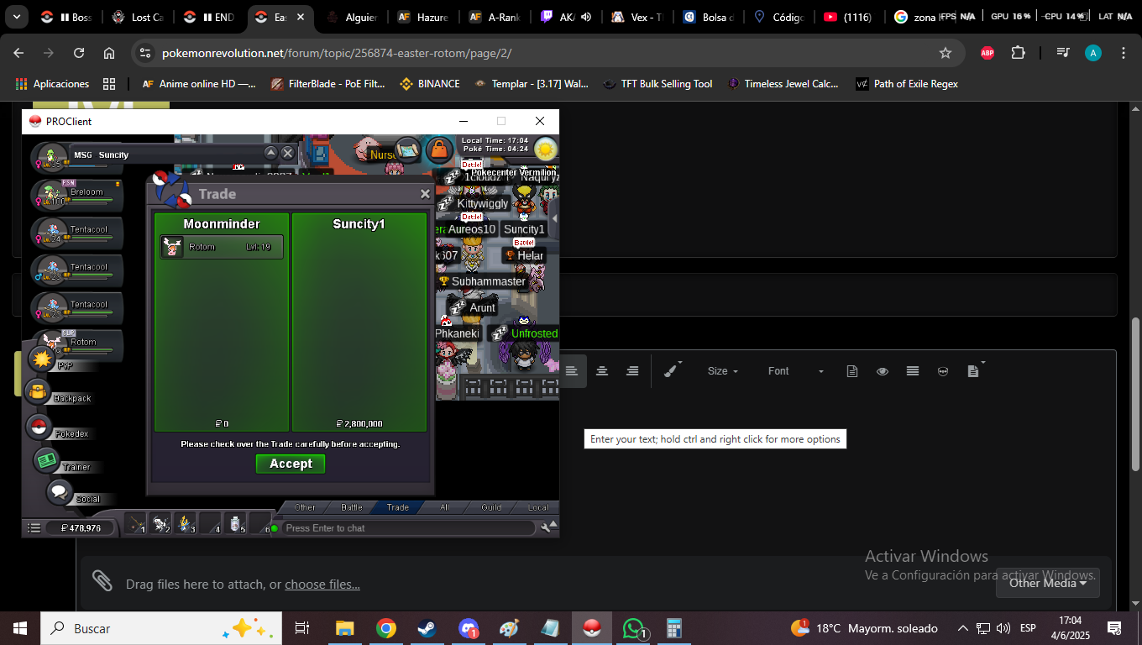This screenshot has width=1142, height=645.
Task: Open FilterBlade - PoE Filt bookmark
Action: click(328, 84)
